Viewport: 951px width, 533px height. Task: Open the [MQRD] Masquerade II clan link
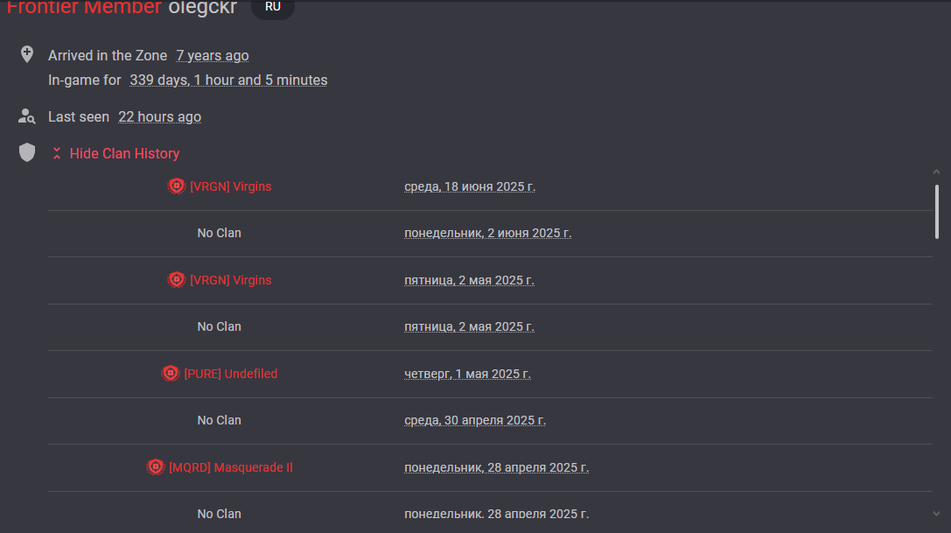click(230, 467)
